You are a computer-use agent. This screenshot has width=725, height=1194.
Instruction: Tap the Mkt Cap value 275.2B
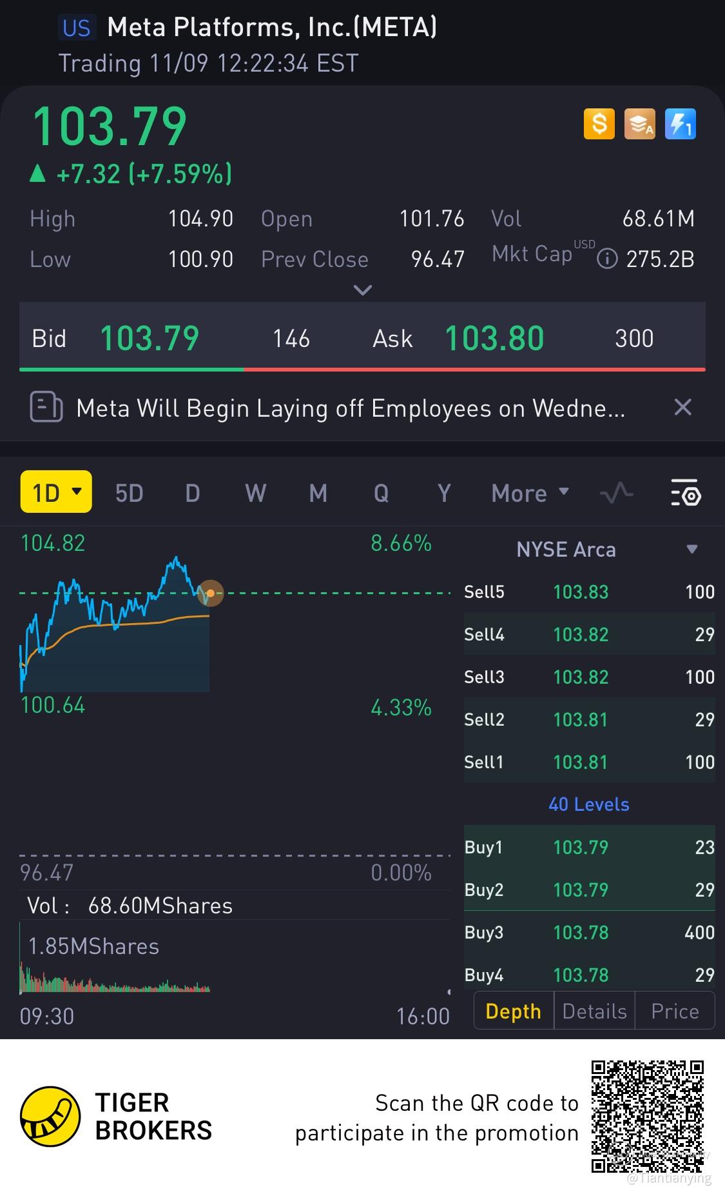click(x=660, y=259)
